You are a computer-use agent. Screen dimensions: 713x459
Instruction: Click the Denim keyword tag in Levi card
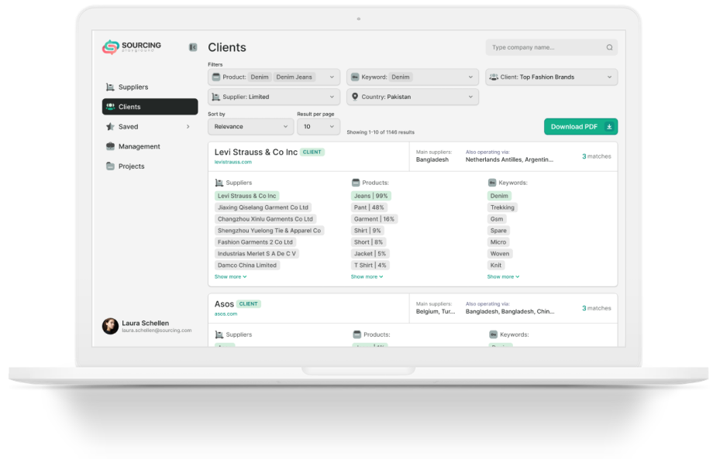pyautogui.click(x=499, y=196)
